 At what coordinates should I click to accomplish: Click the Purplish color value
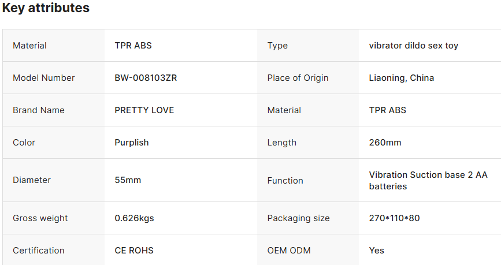click(132, 143)
